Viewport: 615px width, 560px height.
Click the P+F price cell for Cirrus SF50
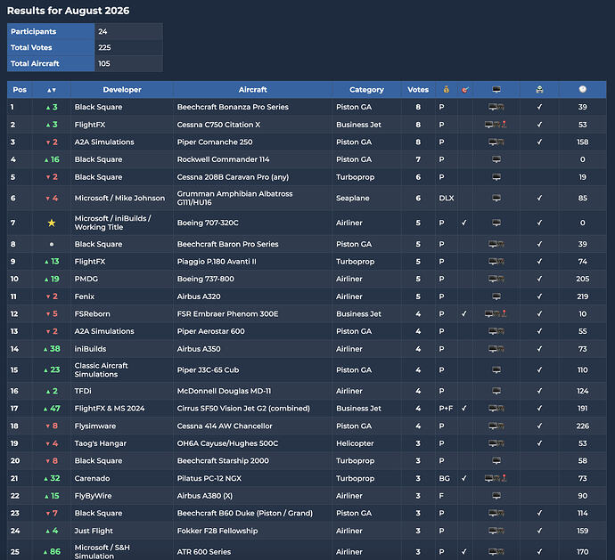pyautogui.click(x=446, y=409)
